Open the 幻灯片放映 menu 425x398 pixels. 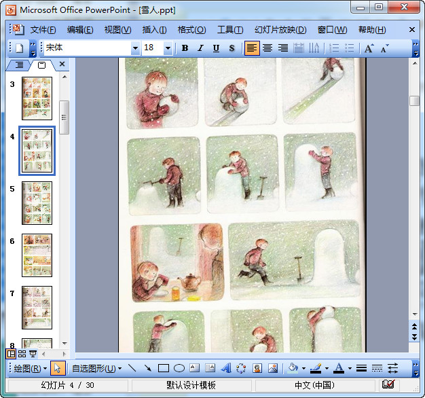click(x=280, y=30)
